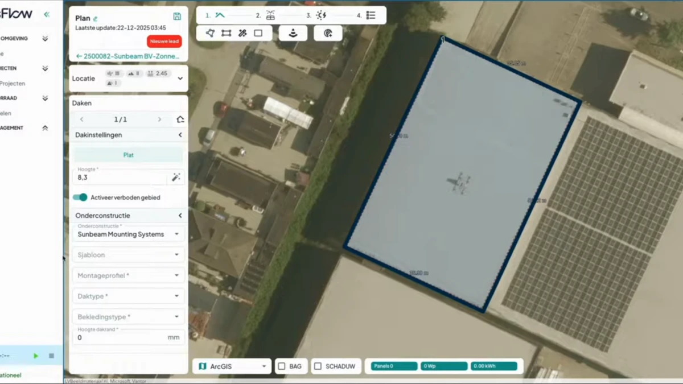Open the Onderconstructie dropdown
Screen dimensions: 683x384
pyautogui.click(x=128, y=234)
